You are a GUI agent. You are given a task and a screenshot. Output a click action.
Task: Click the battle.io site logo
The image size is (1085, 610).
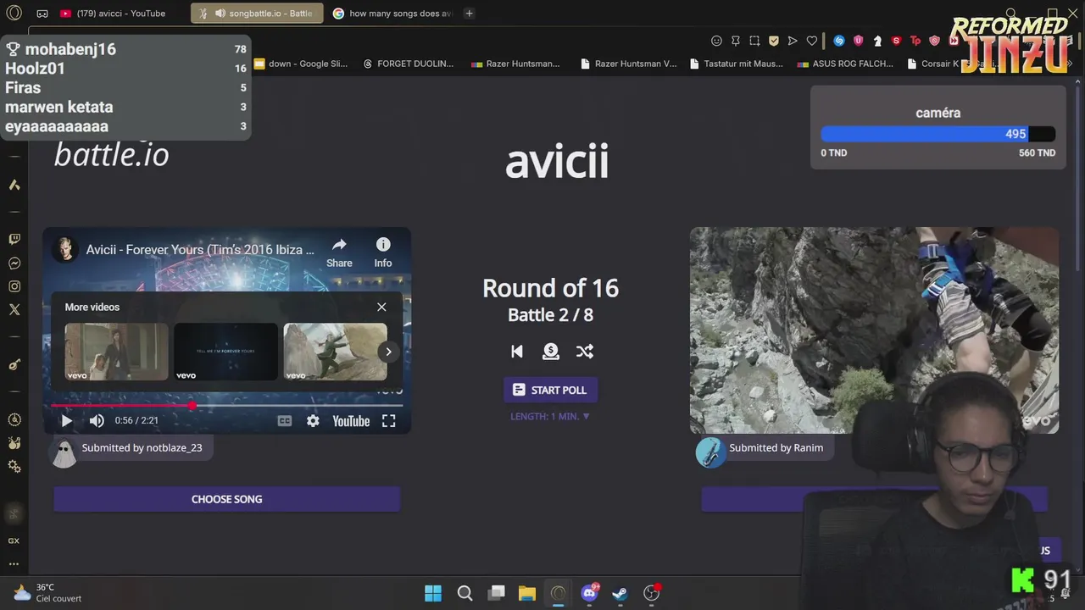(111, 154)
